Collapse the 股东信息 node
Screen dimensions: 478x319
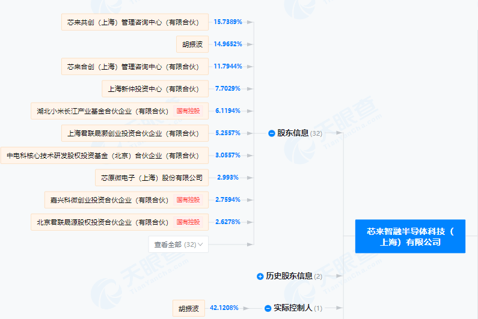pyautogui.click(x=272, y=133)
